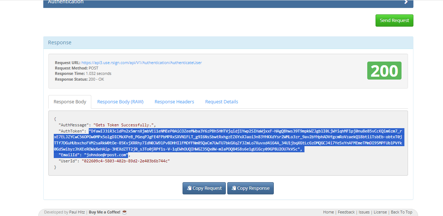Show the Request Details tab
The image size is (443, 216).
tap(221, 102)
